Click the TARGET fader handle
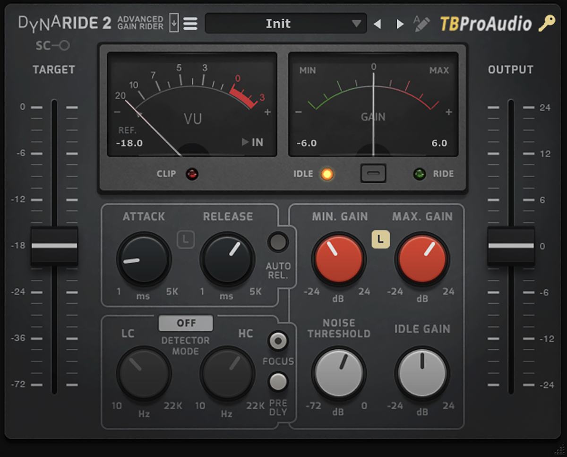 point(54,246)
